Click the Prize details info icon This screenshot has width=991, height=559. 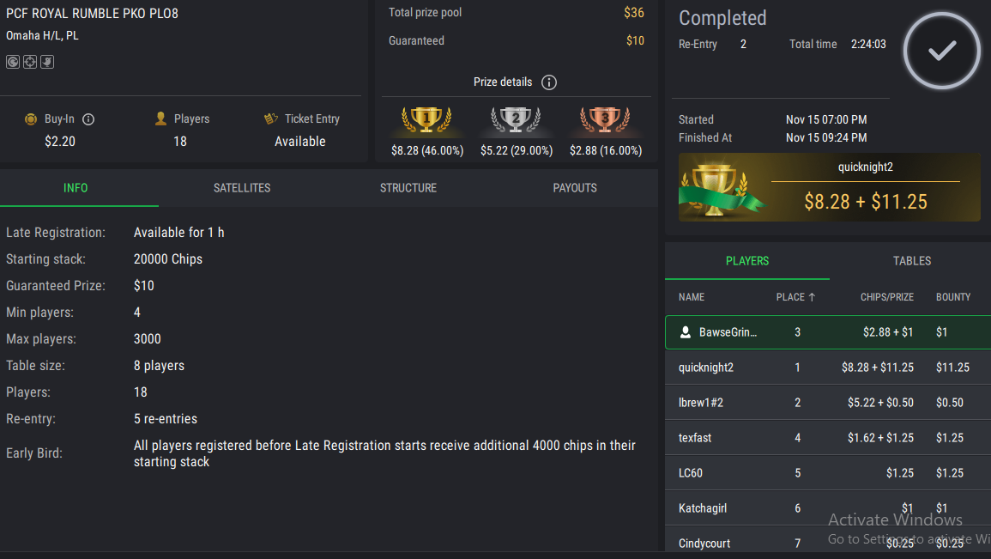pyautogui.click(x=549, y=82)
